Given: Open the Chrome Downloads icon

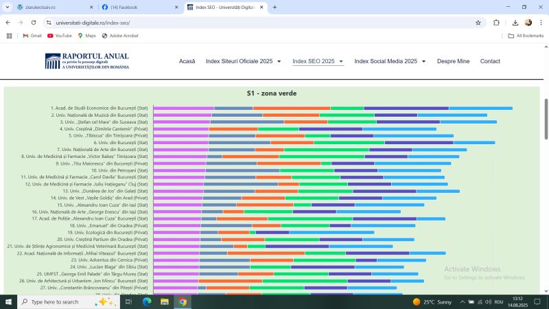Looking at the screenshot, I should click(515, 22).
